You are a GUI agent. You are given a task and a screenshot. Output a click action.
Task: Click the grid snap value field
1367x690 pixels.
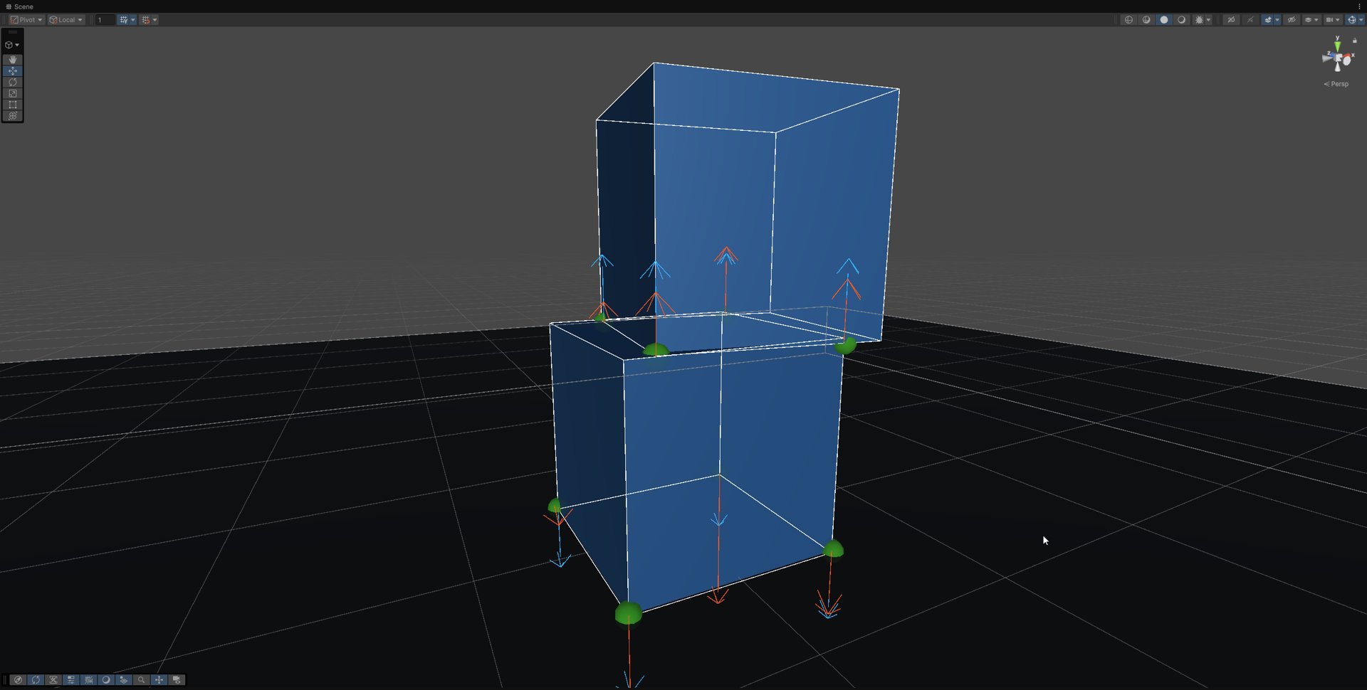coord(105,20)
